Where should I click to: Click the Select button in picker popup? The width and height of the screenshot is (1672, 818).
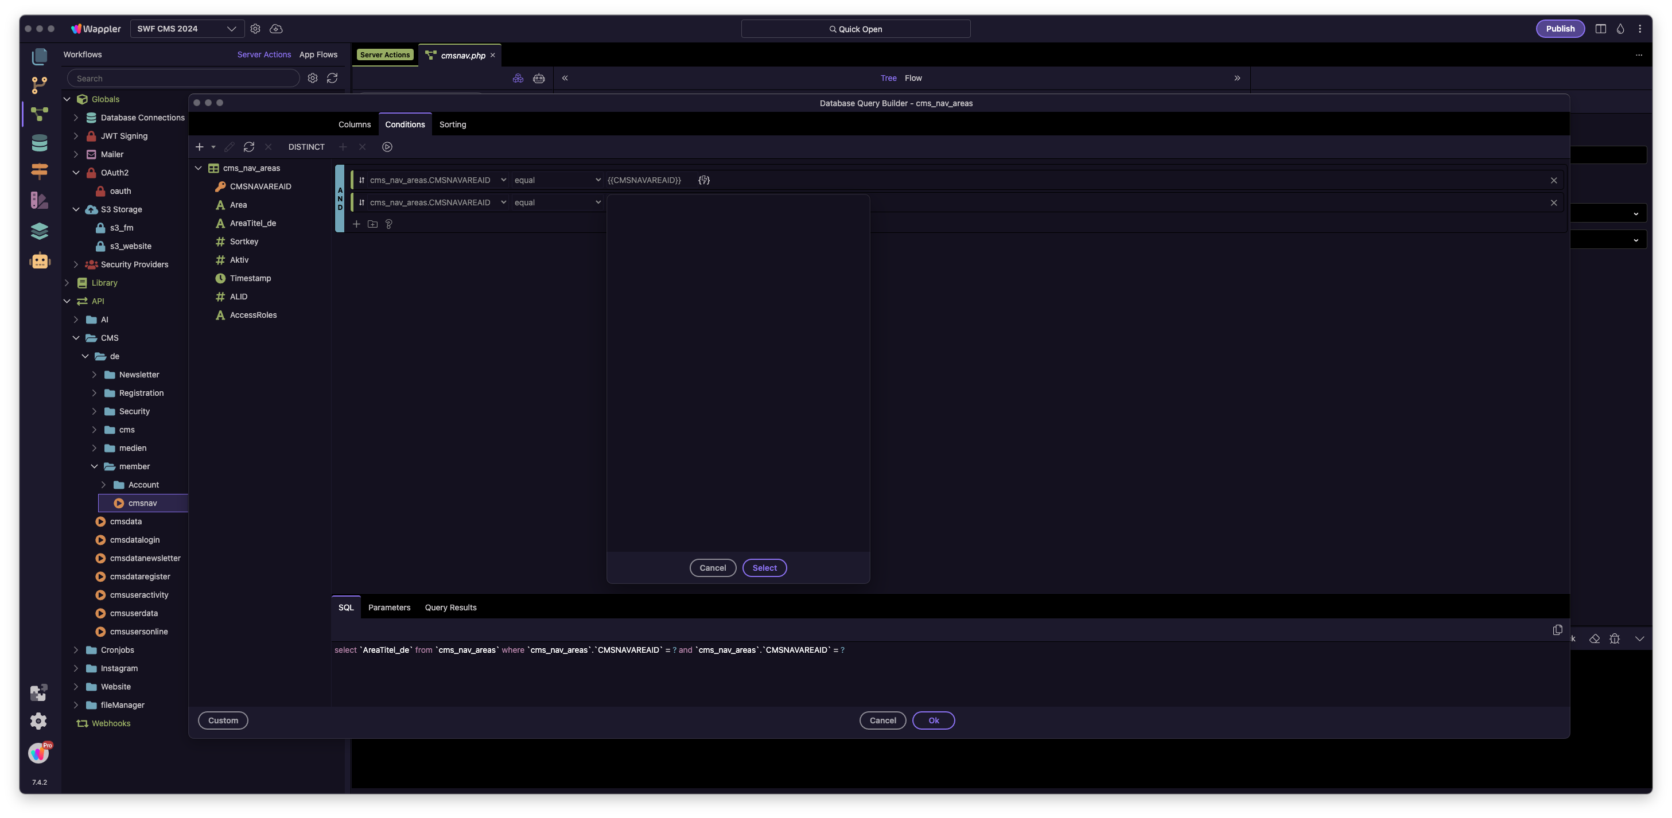764,568
